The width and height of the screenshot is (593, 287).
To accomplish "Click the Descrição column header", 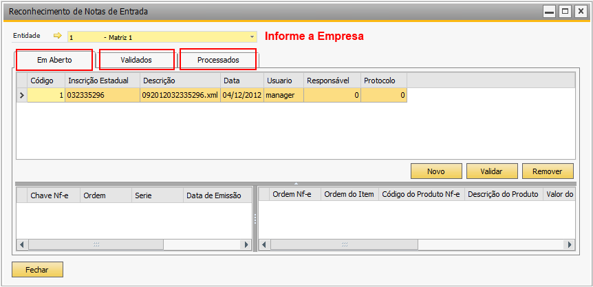I will click(180, 81).
